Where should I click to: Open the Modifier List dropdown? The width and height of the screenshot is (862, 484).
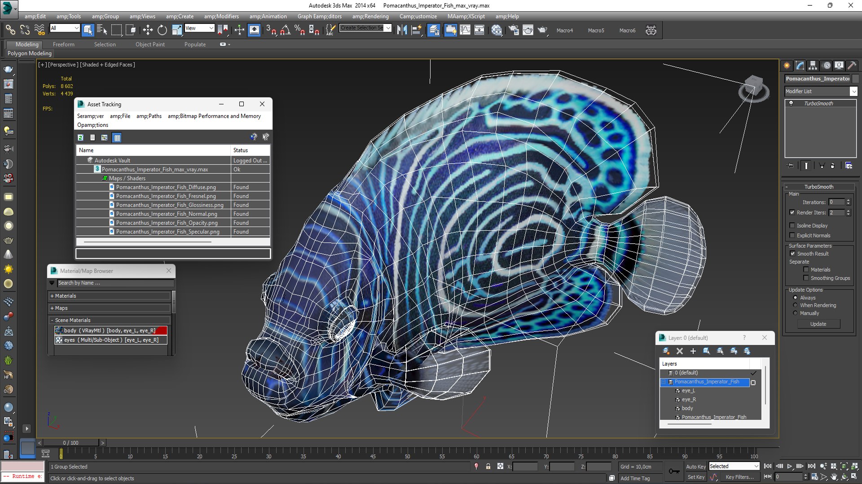[821, 91]
